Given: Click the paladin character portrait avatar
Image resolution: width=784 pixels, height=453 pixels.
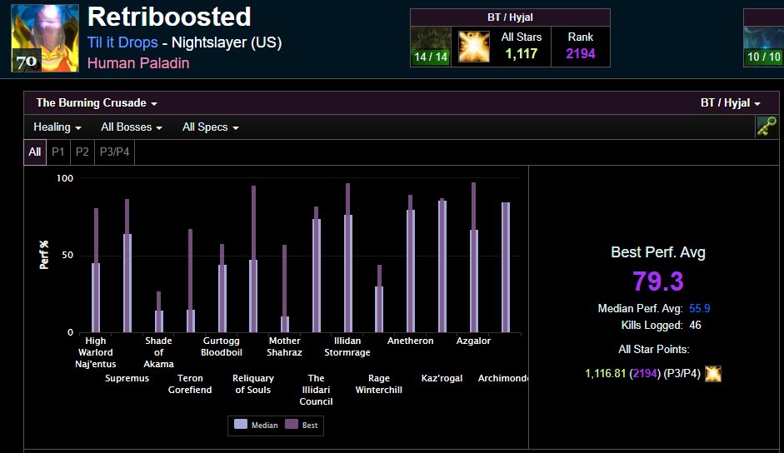Looking at the screenshot, I should (x=45, y=38).
